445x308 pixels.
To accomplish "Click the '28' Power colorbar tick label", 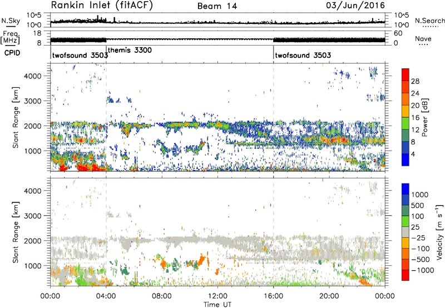I will 415,81.
